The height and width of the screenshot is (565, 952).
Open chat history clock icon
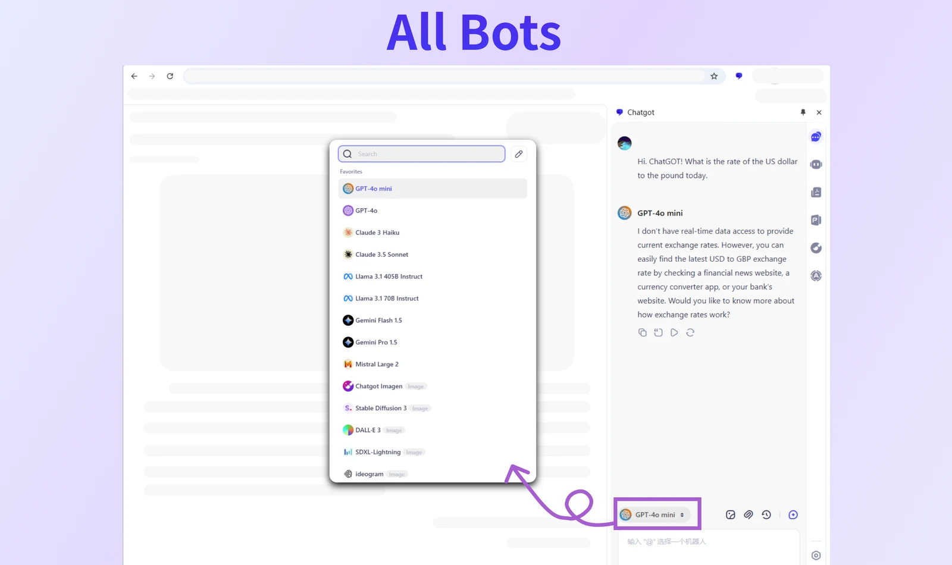tap(766, 514)
